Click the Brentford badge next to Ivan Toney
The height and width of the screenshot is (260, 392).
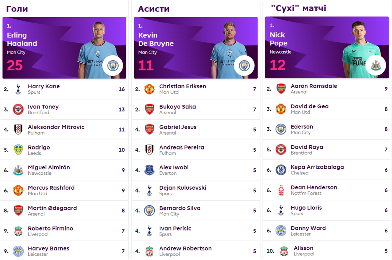click(x=18, y=109)
